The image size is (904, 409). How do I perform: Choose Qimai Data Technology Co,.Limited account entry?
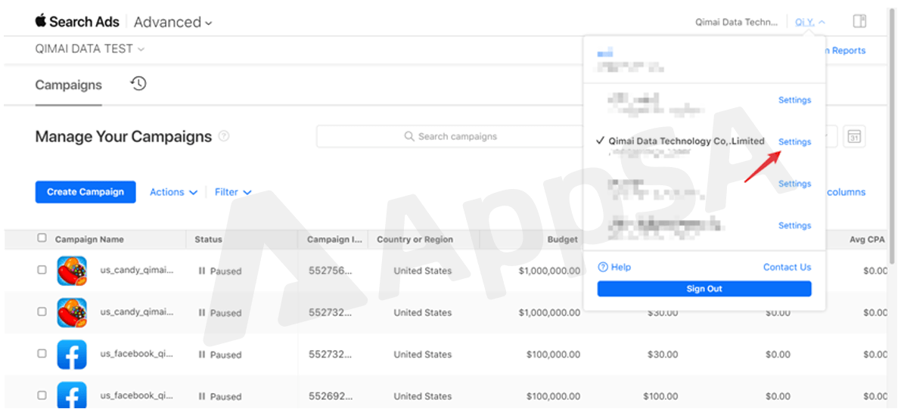coord(686,141)
